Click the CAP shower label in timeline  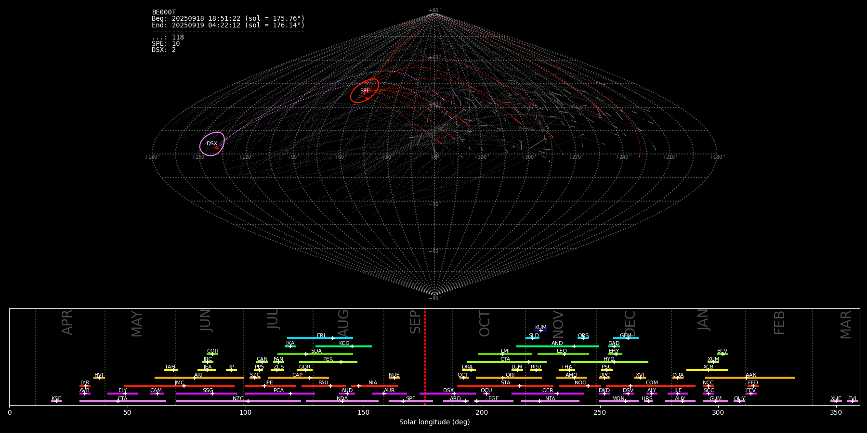(298, 375)
